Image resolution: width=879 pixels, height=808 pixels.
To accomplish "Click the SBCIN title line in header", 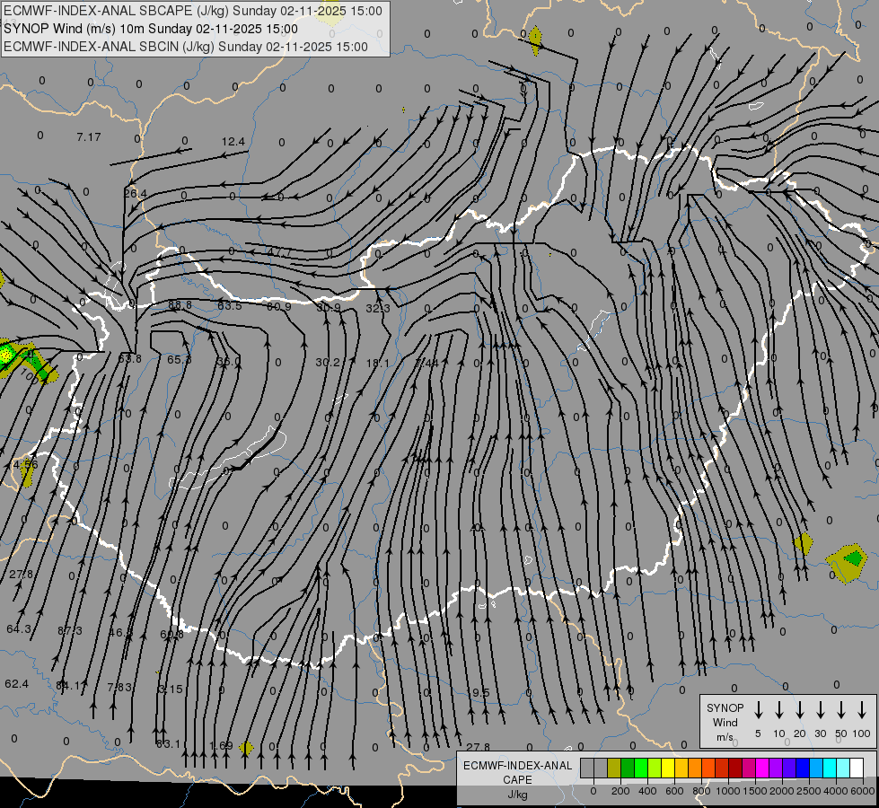I will pyautogui.click(x=186, y=47).
